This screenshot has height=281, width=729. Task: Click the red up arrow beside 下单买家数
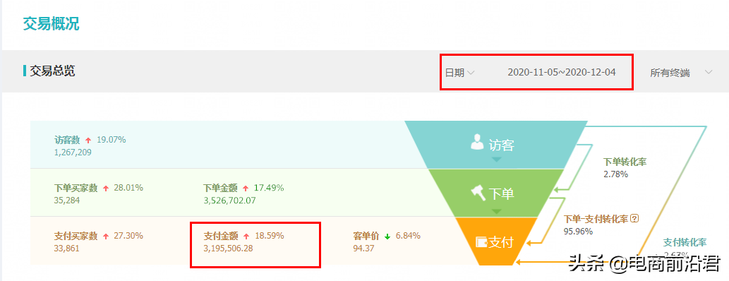tap(106, 189)
